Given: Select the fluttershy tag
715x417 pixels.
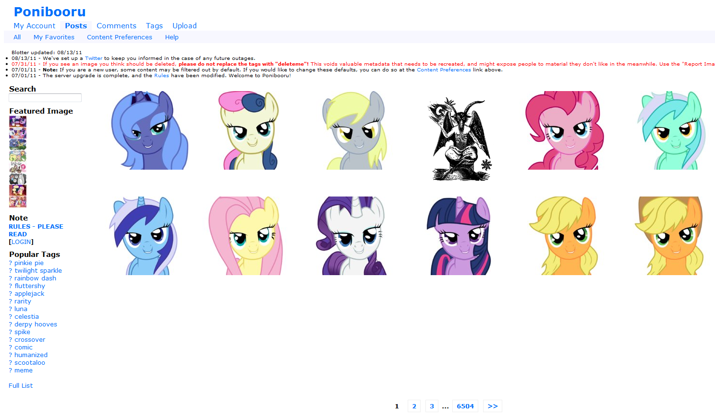Looking at the screenshot, I should (x=30, y=286).
